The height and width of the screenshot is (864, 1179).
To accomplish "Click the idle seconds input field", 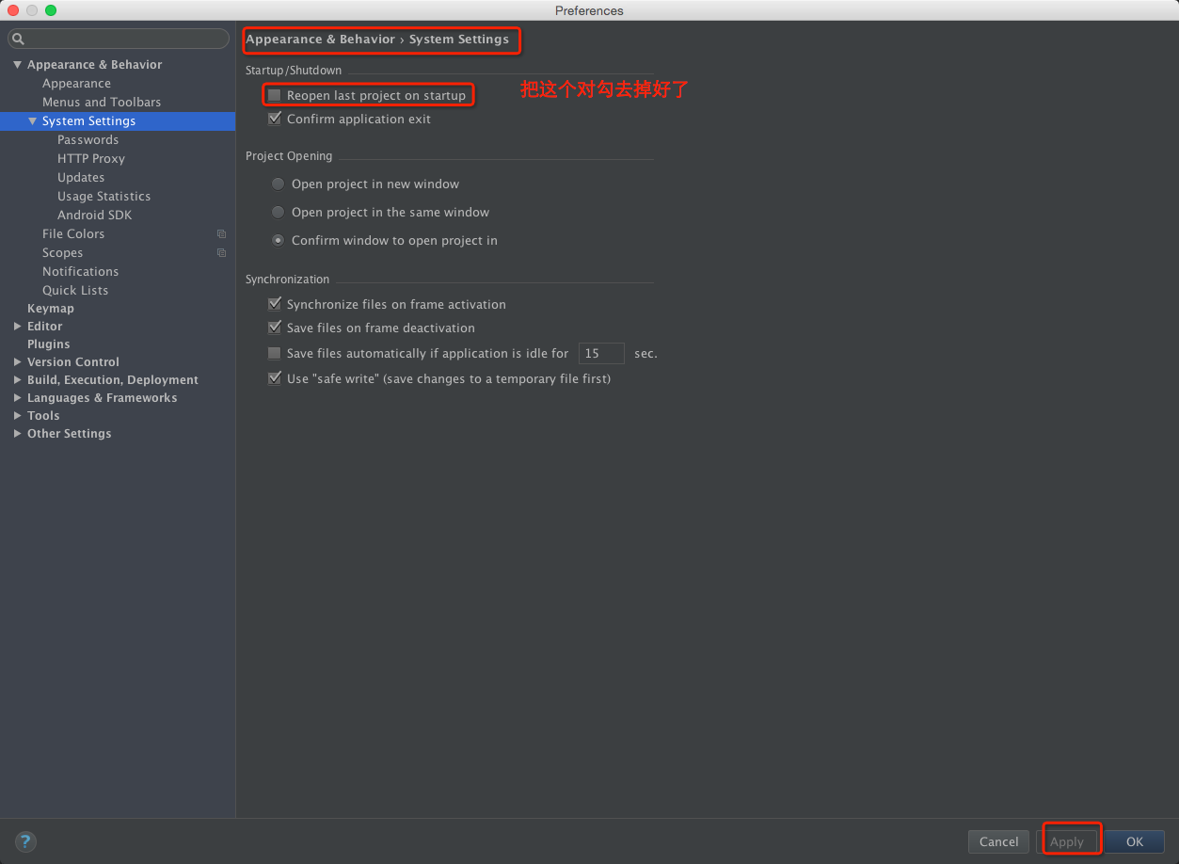I will 601,354.
